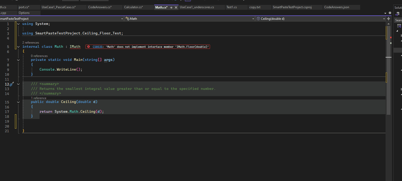Collapse the using directives block on line 1
Viewport: 402px width, 181px height.
click(18, 24)
